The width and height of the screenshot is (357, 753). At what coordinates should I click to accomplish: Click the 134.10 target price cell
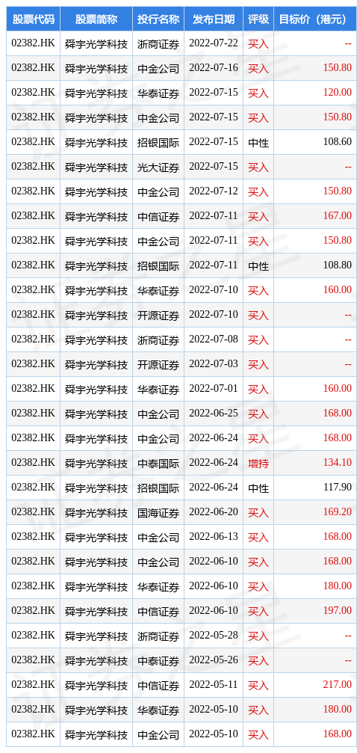click(x=338, y=462)
